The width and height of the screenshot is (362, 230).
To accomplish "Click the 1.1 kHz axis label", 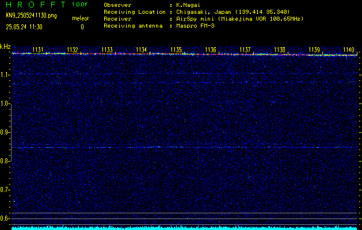I will (4, 75).
